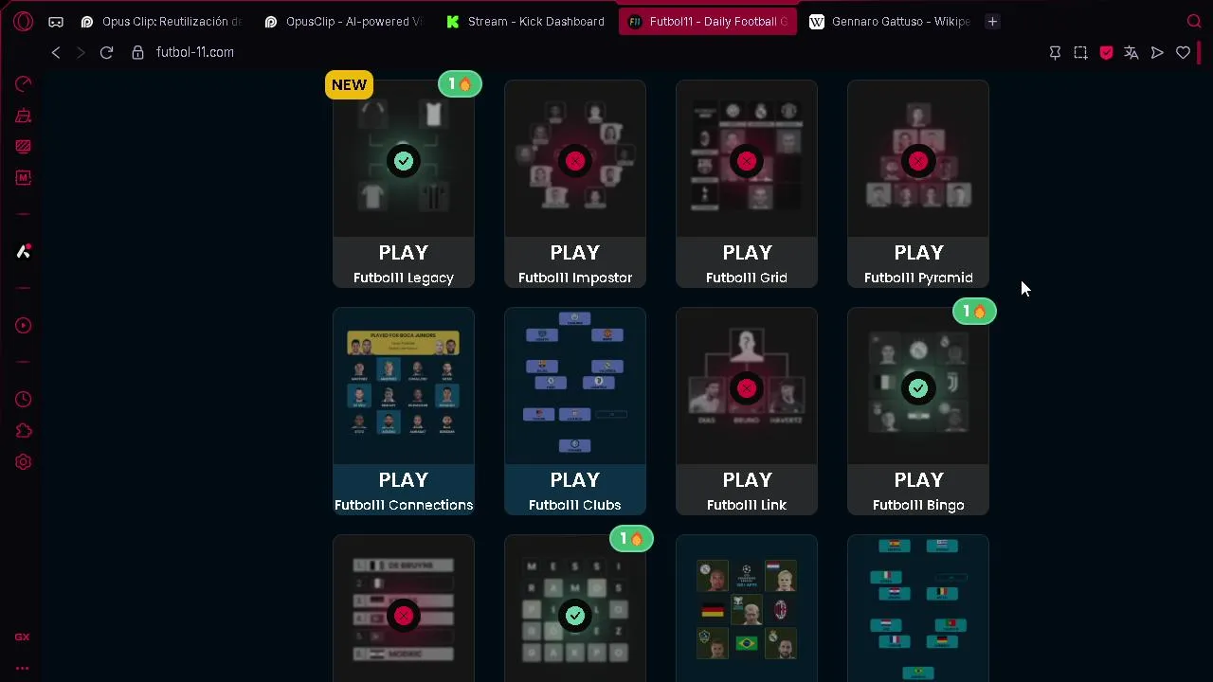Click the pin icon in the address bar
The height and width of the screenshot is (682, 1213).
[1055, 52]
